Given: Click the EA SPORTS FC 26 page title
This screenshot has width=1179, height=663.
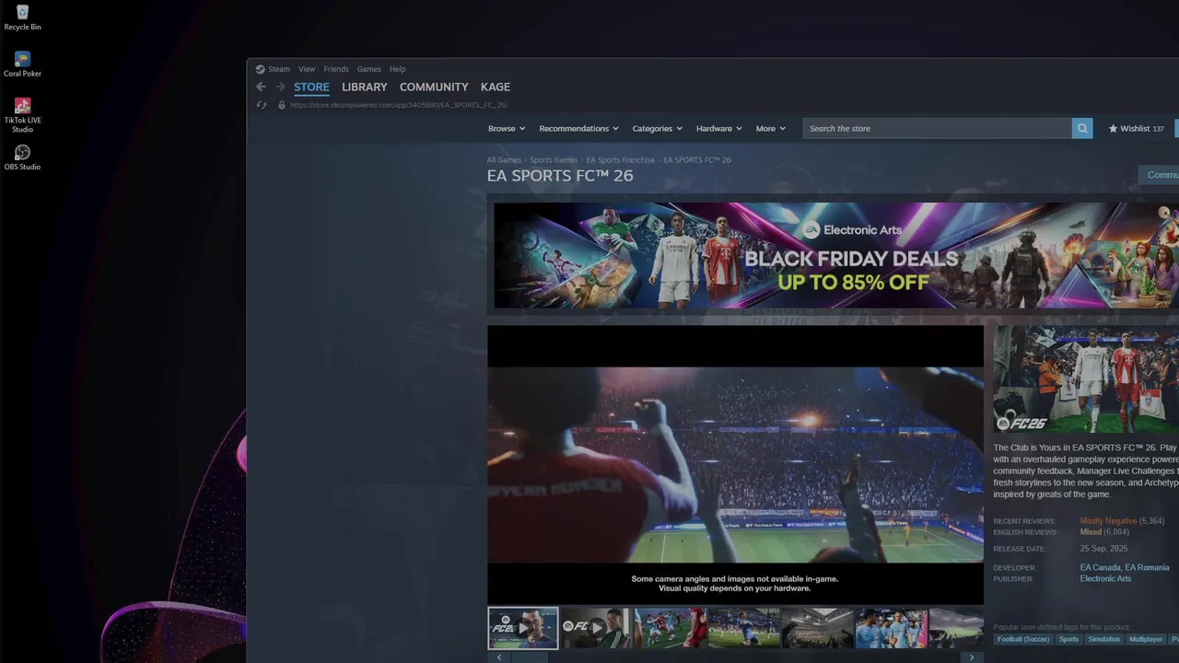Looking at the screenshot, I should 560,176.
